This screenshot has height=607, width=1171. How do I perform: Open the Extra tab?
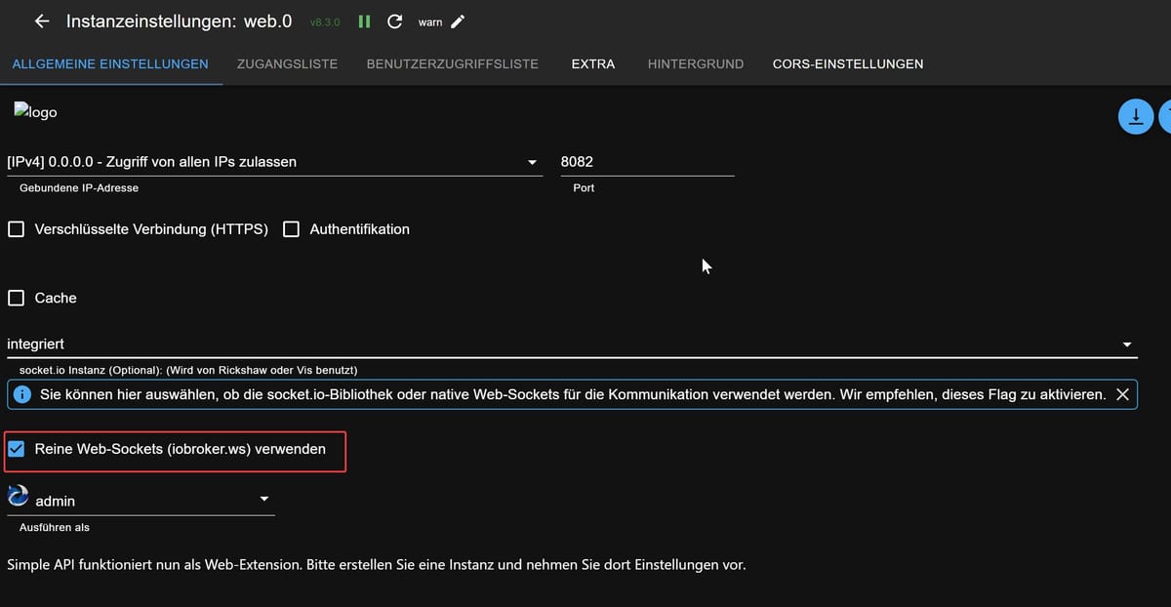(x=593, y=63)
